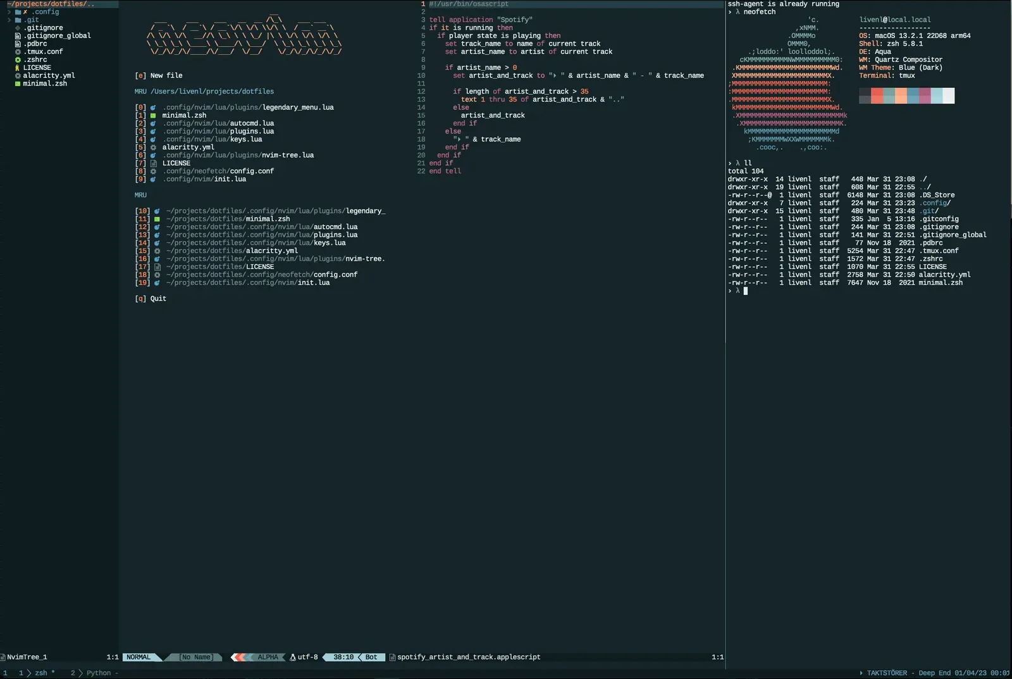Viewport: 1012px width, 679px height.
Task: Click the green gear icon beside .zshrc
Action: click(18, 60)
